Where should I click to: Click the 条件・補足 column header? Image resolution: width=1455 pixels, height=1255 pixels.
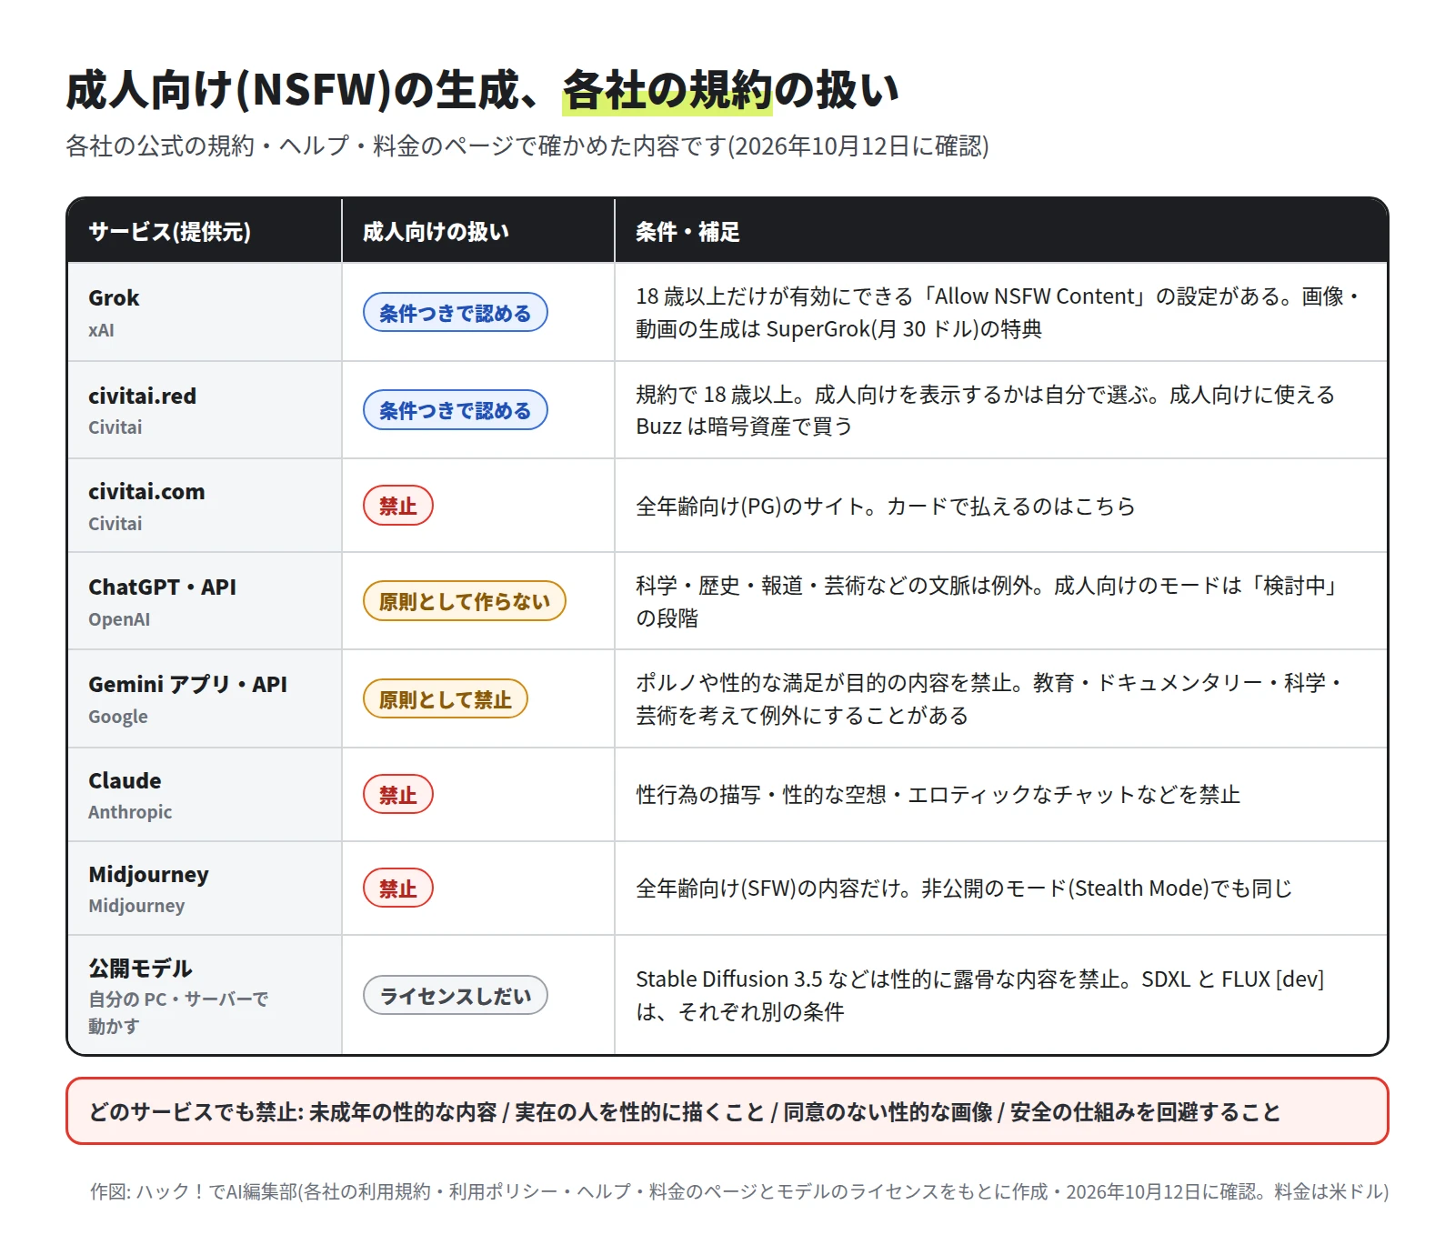pos(687,232)
